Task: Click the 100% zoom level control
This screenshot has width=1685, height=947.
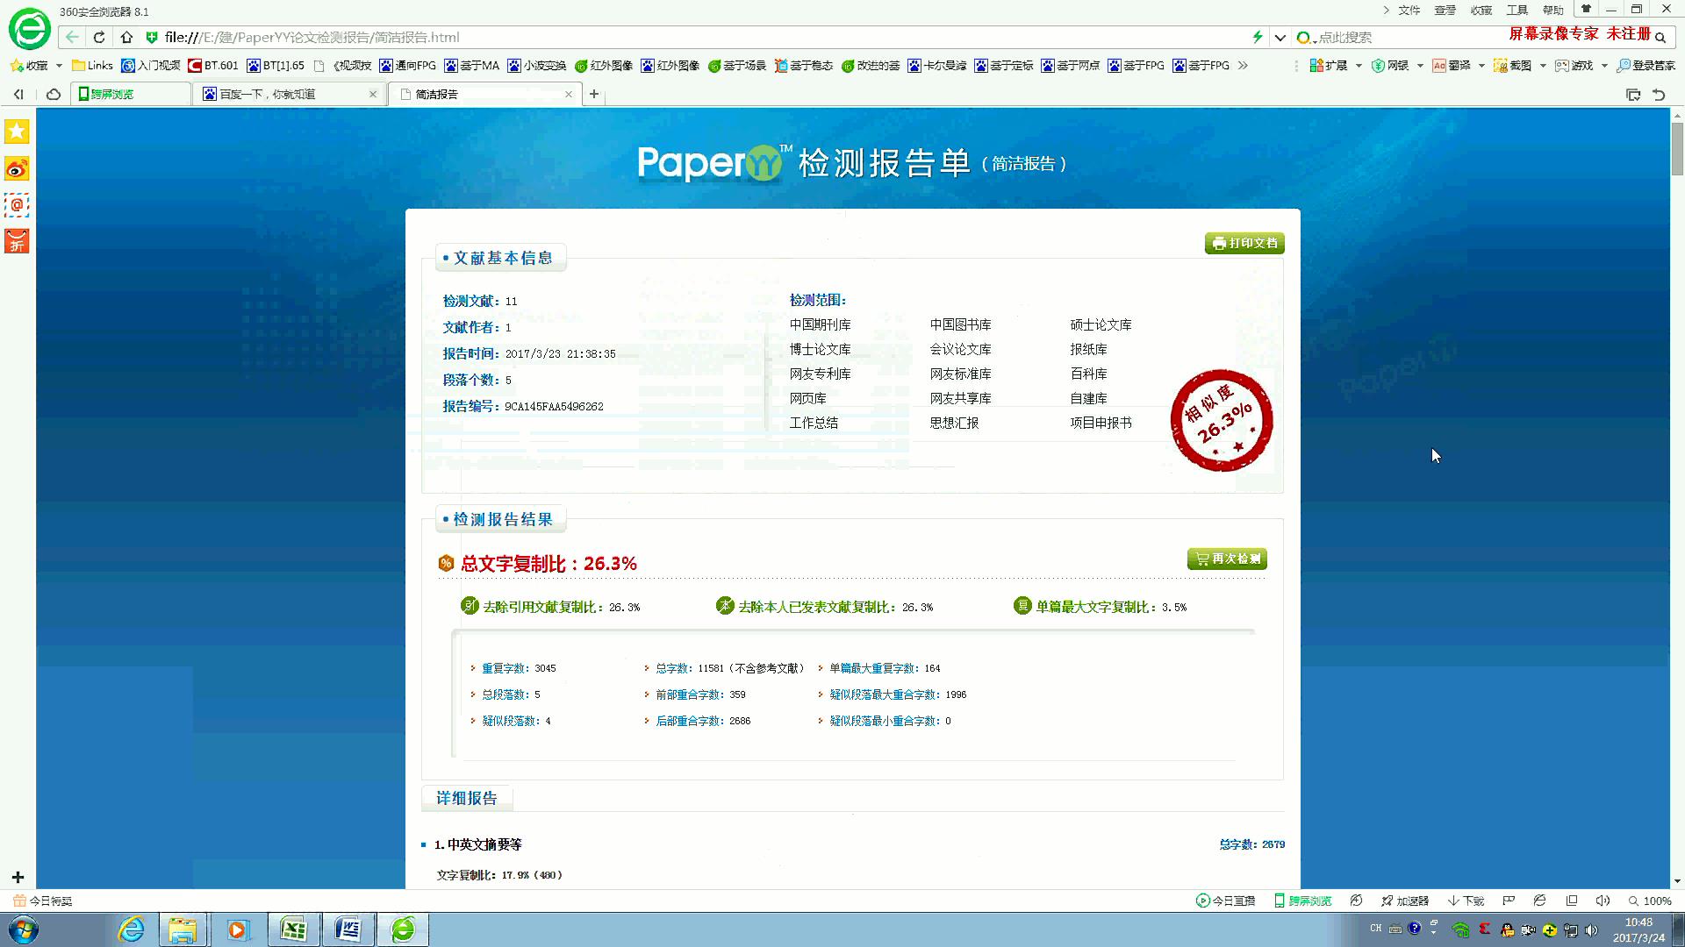Action: (x=1650, y=901)
